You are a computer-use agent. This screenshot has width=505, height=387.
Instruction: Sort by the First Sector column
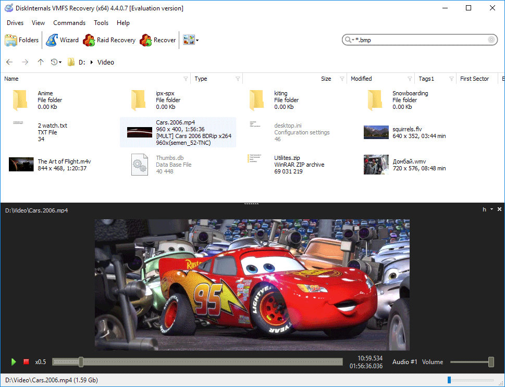pos(474,79)
